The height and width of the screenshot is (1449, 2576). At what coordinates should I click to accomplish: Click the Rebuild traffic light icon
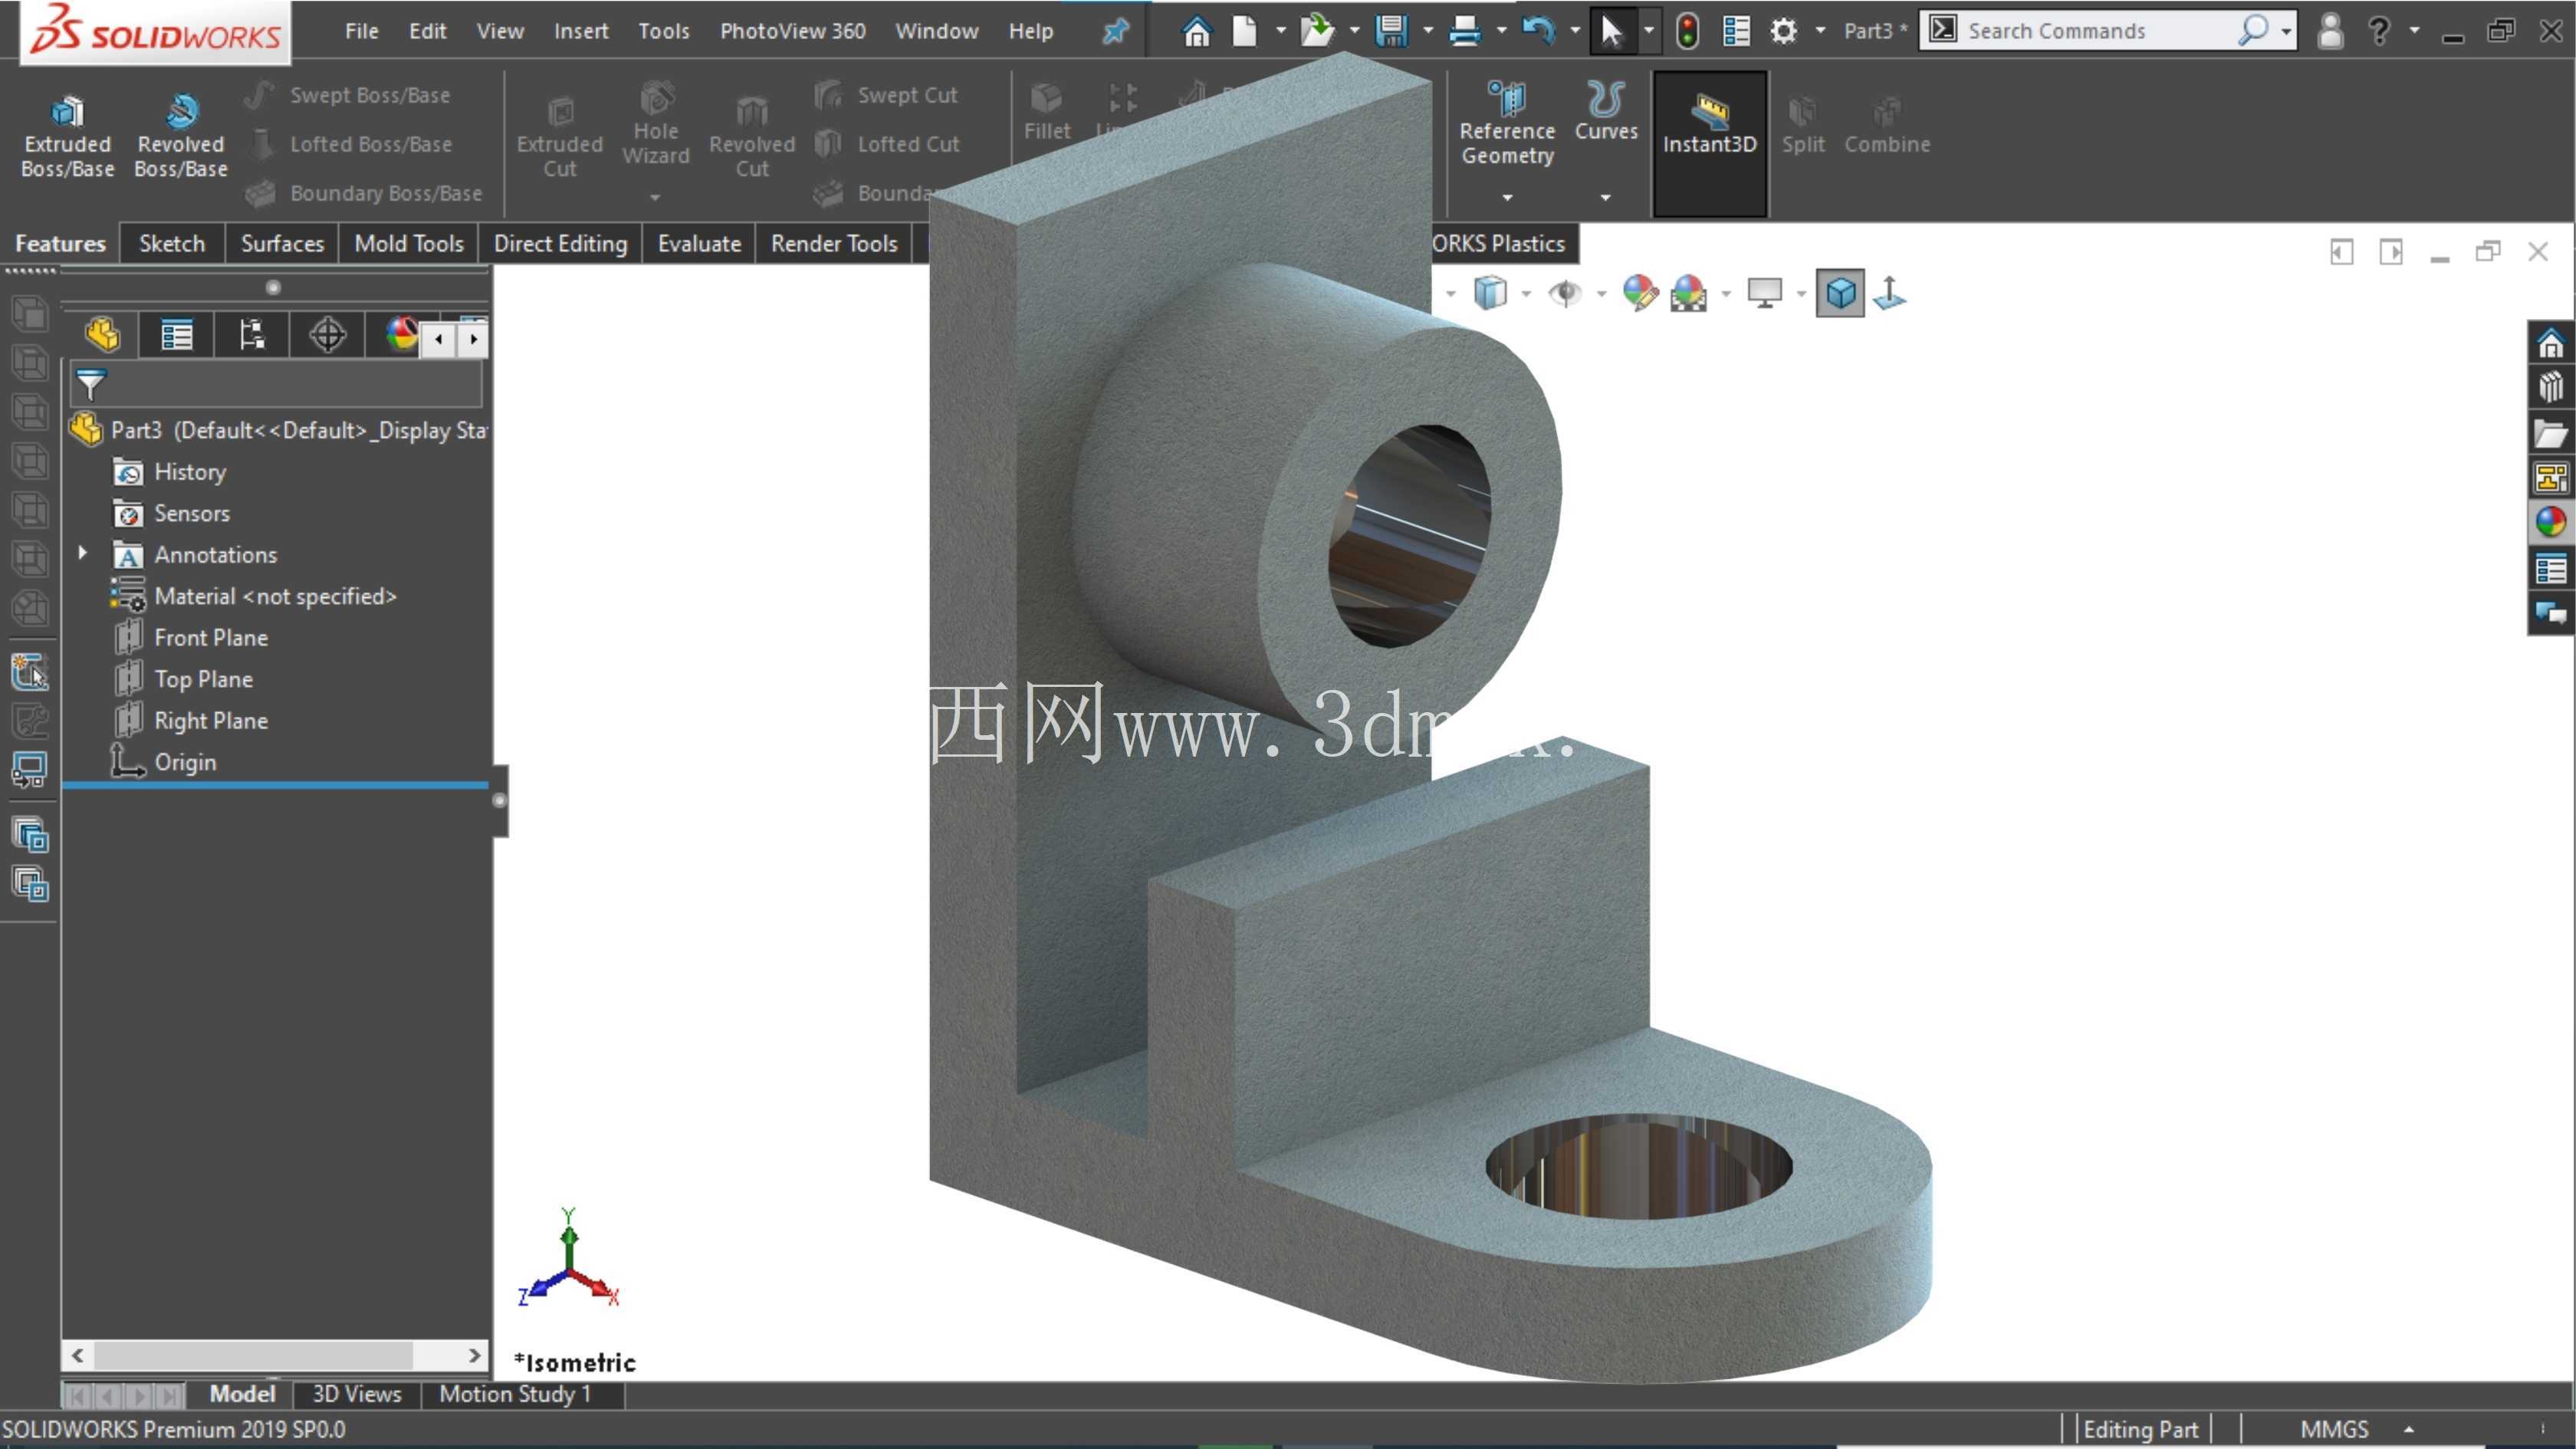[1687, 31]
